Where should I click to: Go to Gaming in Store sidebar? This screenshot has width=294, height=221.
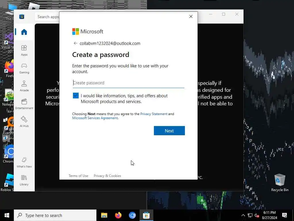coord(24,68)
